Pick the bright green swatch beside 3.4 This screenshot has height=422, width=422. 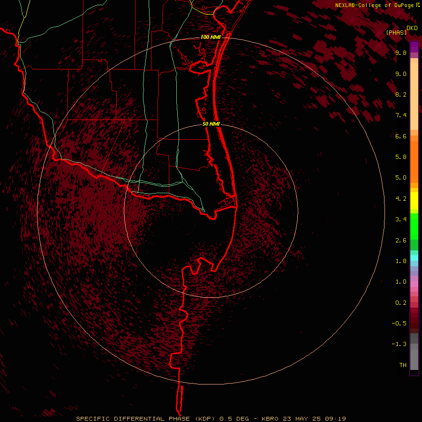click(414, 226)
